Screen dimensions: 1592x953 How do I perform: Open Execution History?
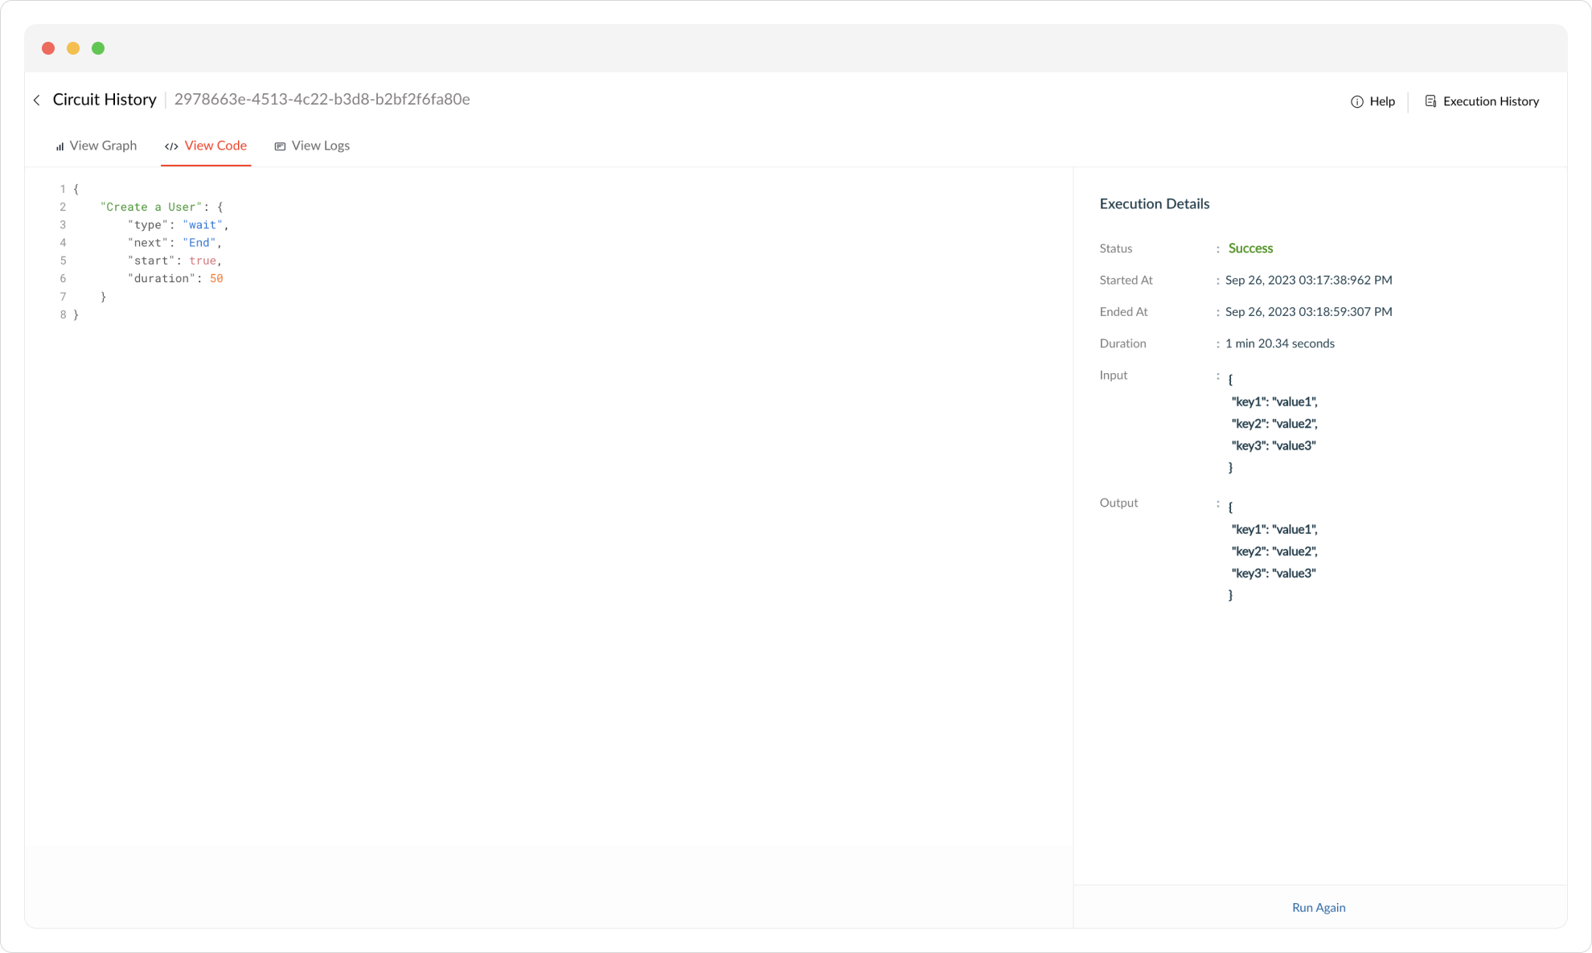point(1490,101)
